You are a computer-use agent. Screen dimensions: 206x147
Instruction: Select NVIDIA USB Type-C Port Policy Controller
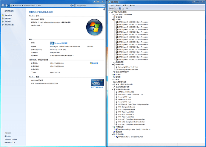click(133, 104)
